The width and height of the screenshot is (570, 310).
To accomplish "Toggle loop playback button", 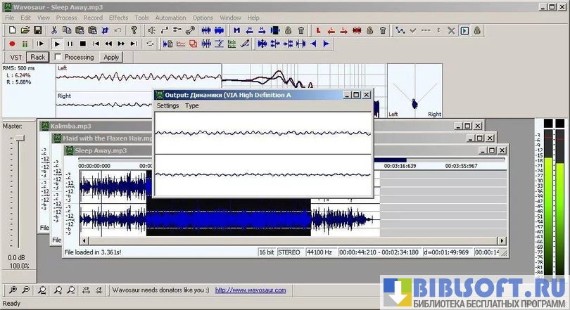I will click(x=148, y=44).
